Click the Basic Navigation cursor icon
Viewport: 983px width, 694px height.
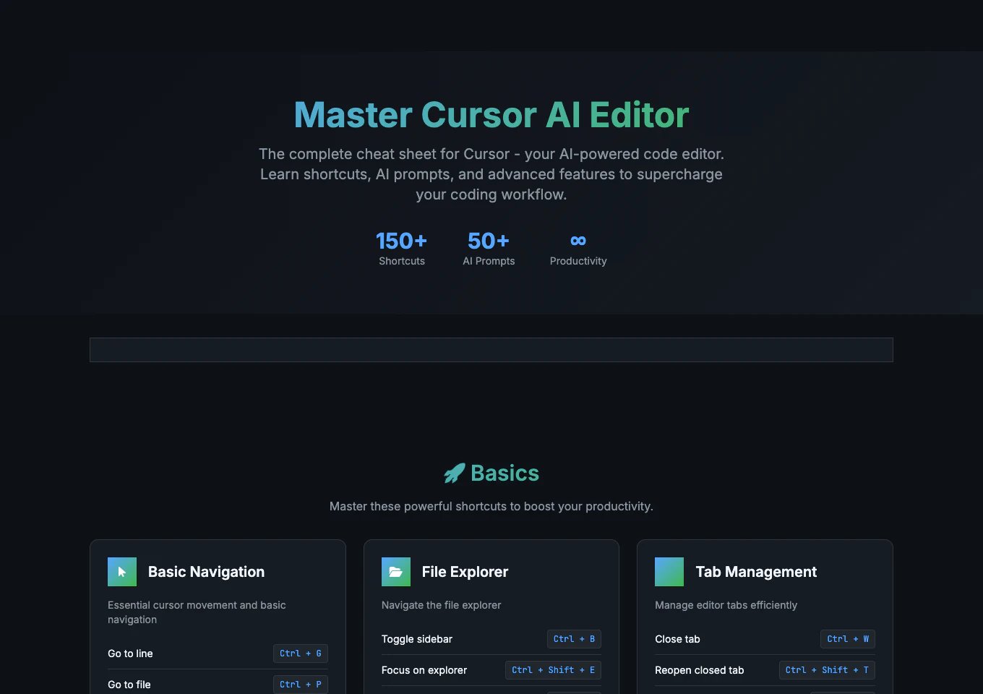(121, 572)
